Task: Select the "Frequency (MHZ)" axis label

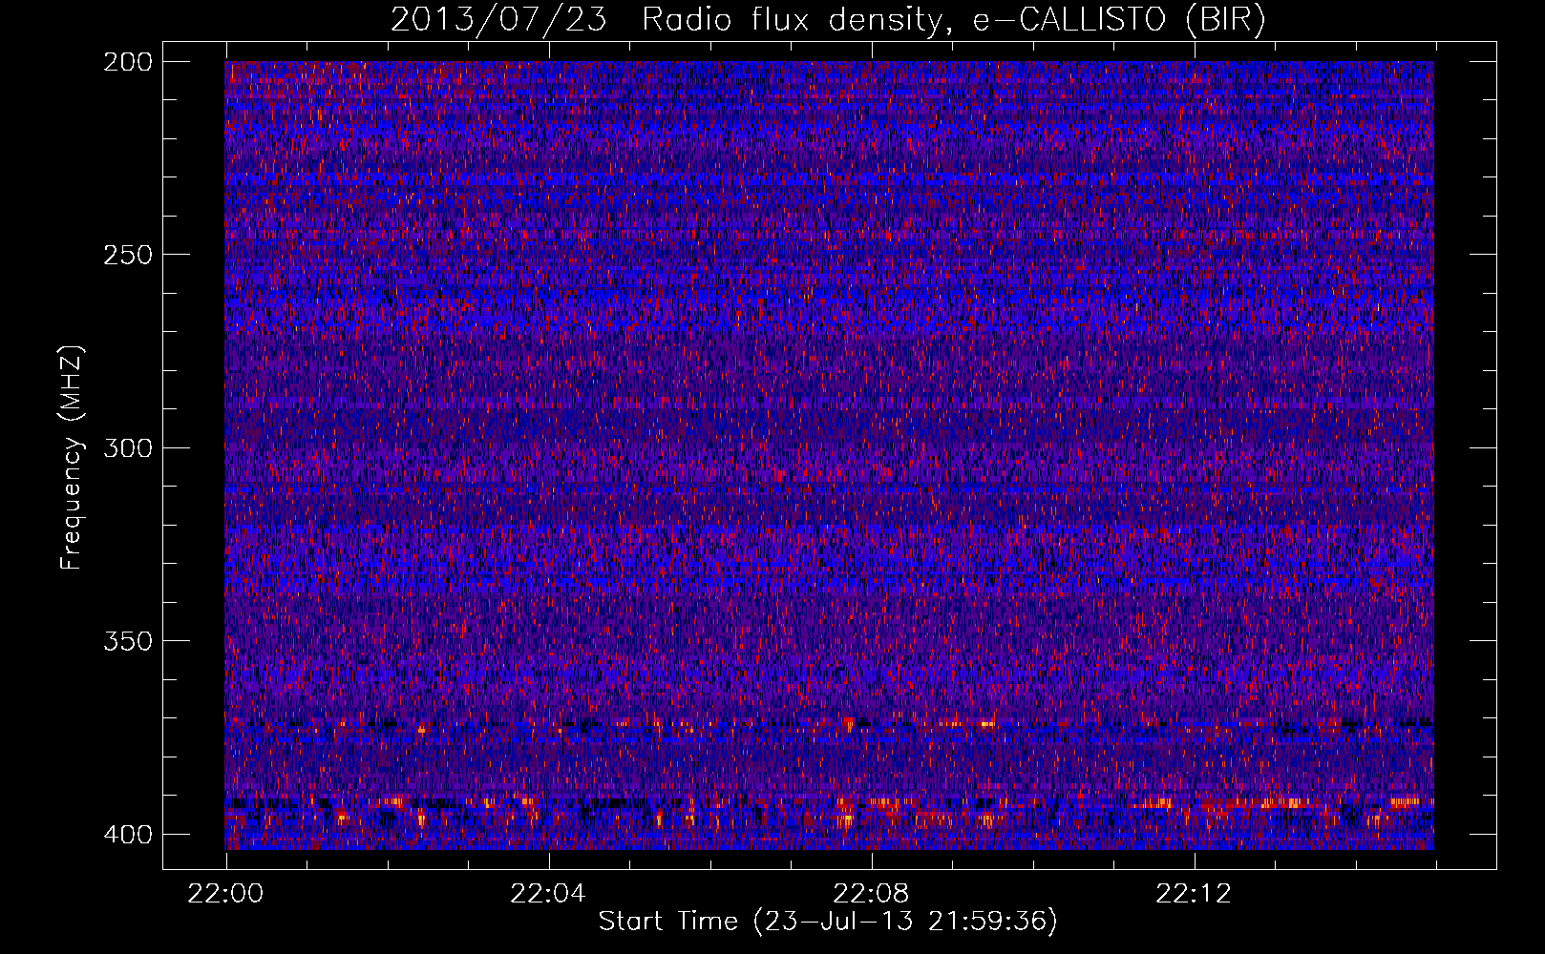Action: pos(72,458)
